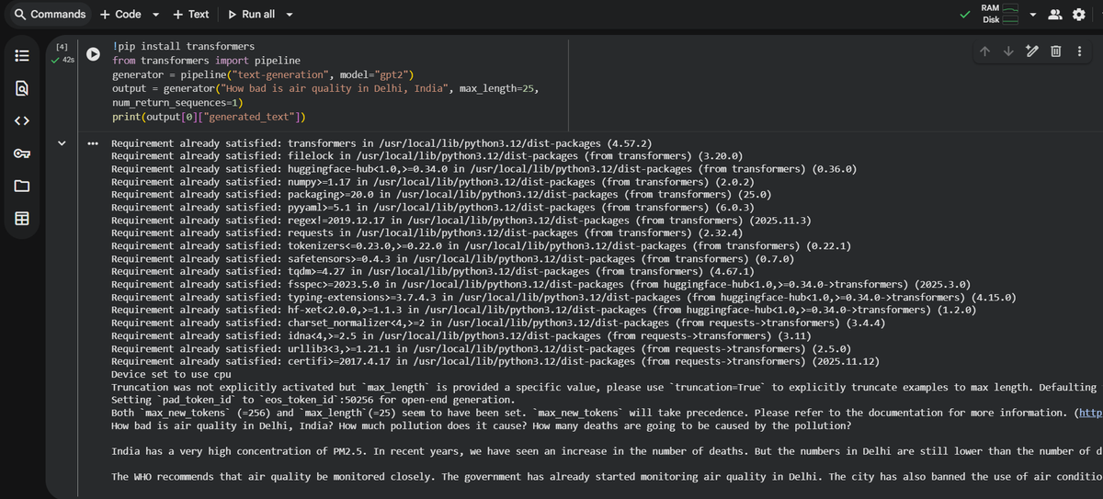Click the generated text line starting 'The WHO recommends'
The height and width of the screenshot is (499, 1103).
[x=607, y=477]
